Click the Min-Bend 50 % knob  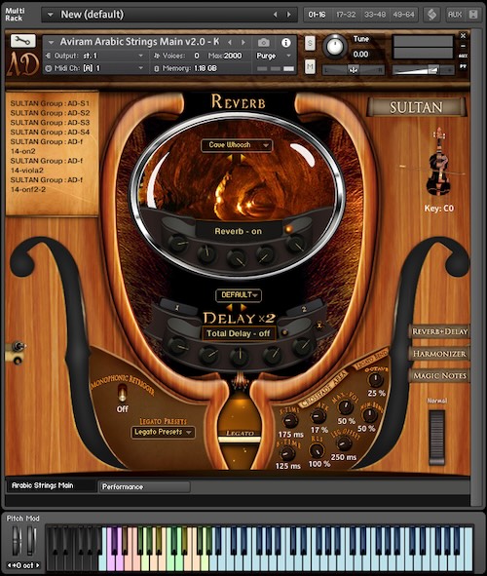pyautogui.click(x=369, y=415)
